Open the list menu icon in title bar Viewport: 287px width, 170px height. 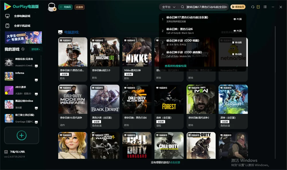point(265,7)
